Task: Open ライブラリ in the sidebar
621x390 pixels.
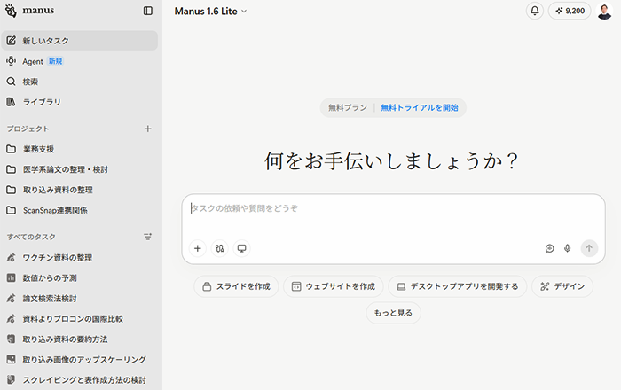Action: [x=80, y=102]
